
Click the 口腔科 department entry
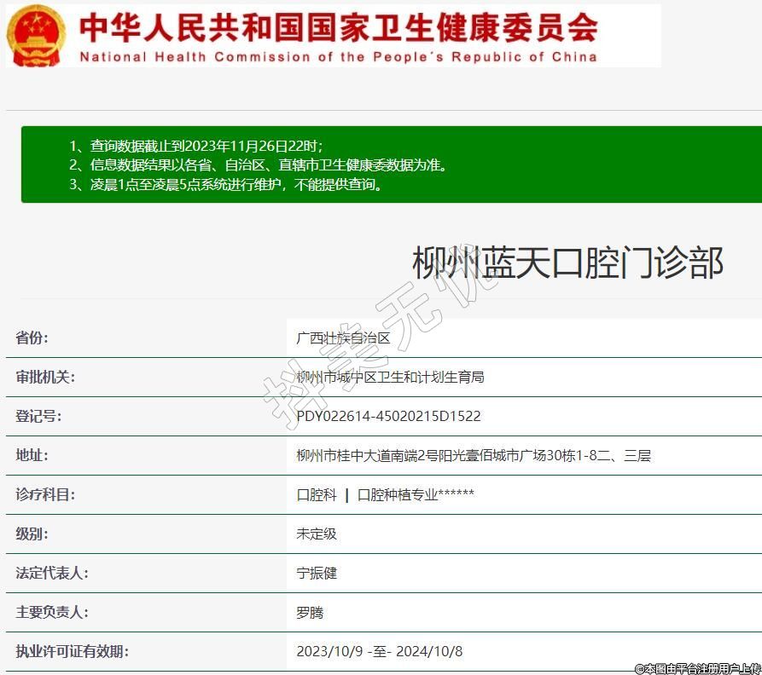coord(317,494)
